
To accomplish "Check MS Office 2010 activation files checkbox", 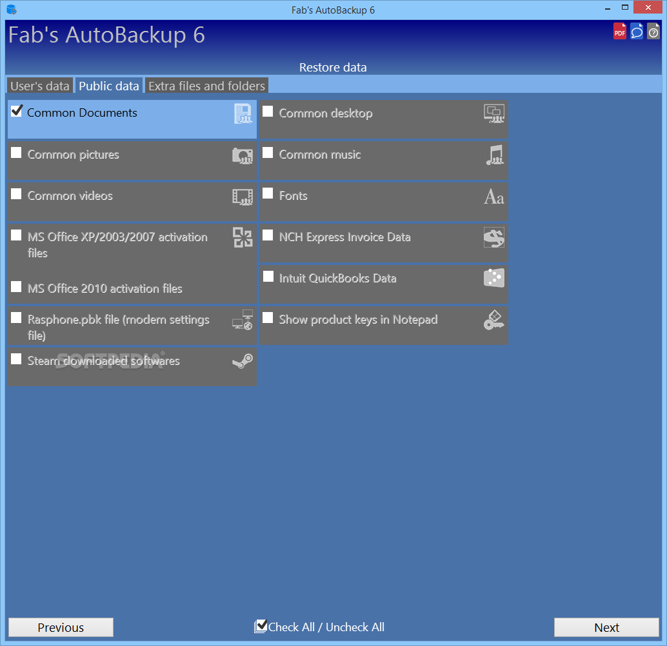I will [x=16, y=287].
